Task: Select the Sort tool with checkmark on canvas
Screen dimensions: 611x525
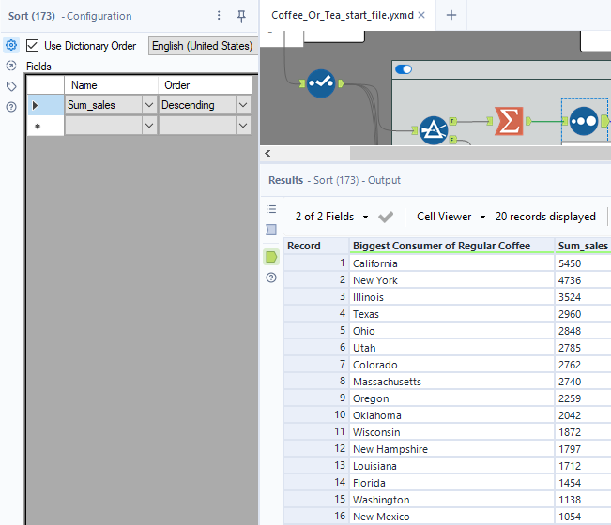Action: (x=321, y=83)
